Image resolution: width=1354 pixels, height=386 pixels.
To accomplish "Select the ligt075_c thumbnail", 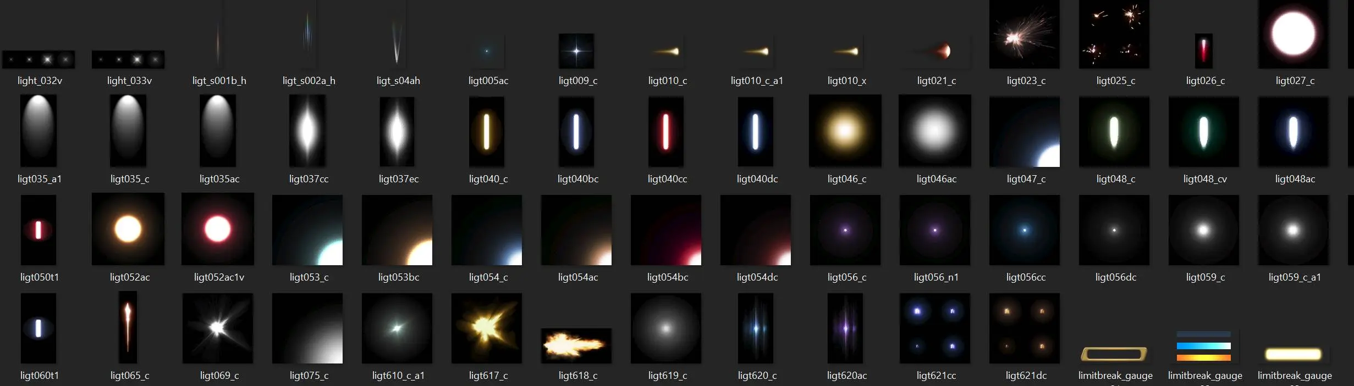I will point(307,328).
